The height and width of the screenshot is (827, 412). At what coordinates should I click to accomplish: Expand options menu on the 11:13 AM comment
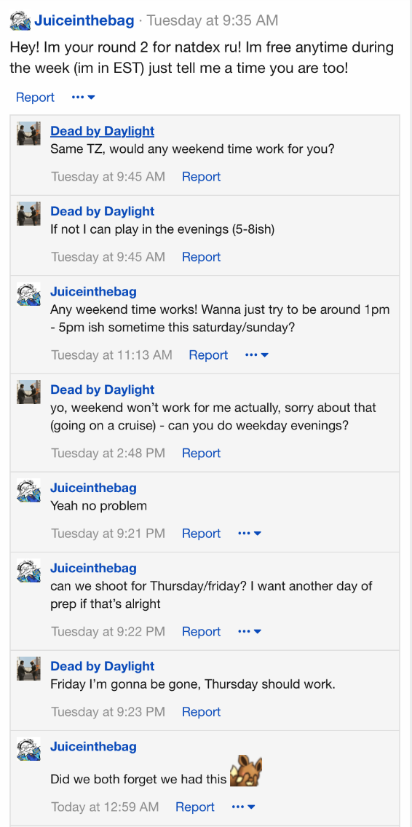point(257,355)
